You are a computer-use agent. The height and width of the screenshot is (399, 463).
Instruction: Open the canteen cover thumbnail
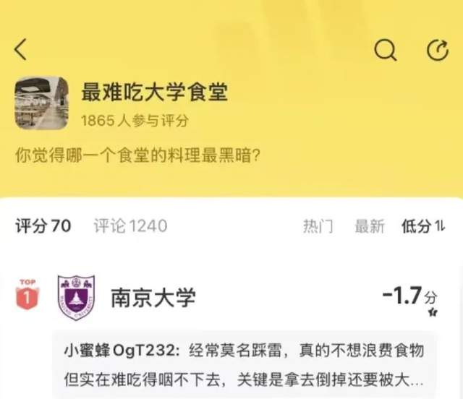click(42, 103)
